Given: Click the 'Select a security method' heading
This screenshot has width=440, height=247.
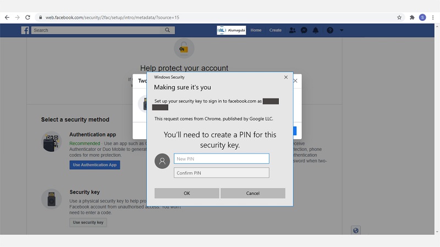Looking at the screenshot, I should coord(75,119).
